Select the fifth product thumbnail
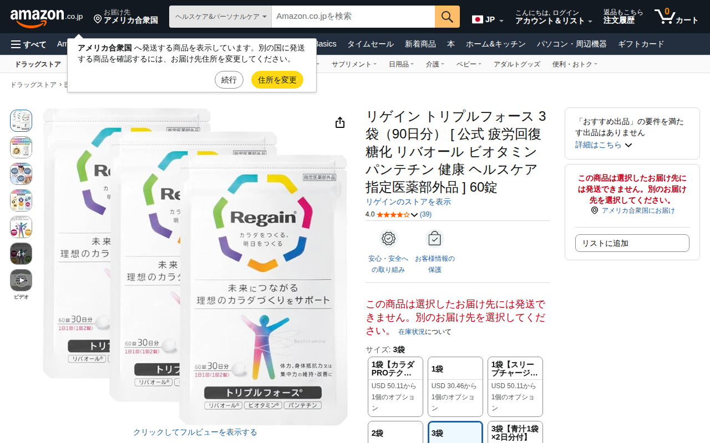This screenshot has height=443, width=710. (21, 227)
